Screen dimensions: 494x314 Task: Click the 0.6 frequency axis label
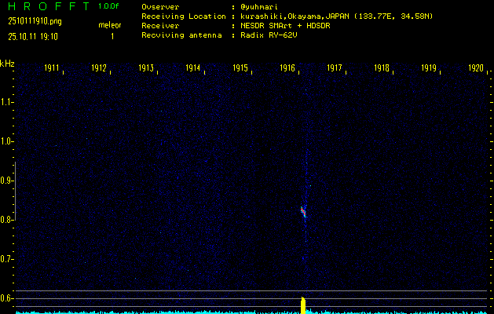7,298
